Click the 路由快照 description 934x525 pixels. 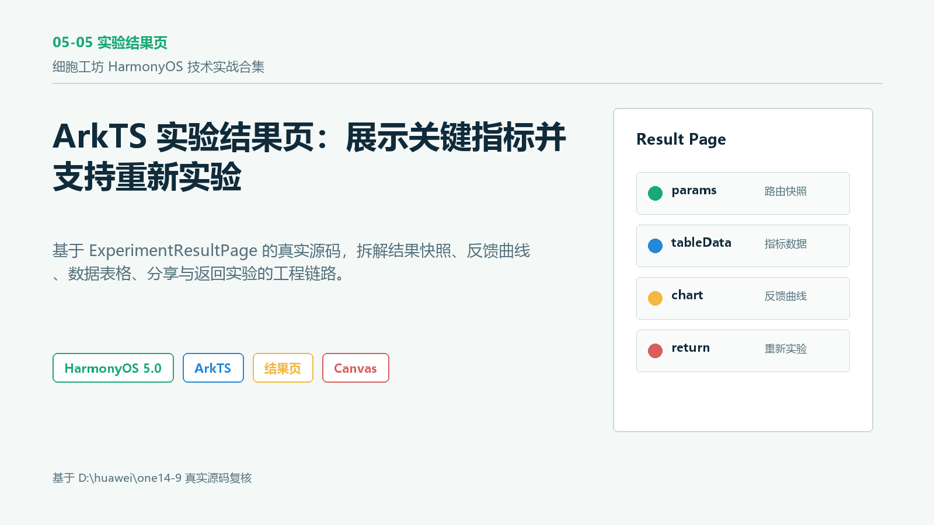click(786, 191)
